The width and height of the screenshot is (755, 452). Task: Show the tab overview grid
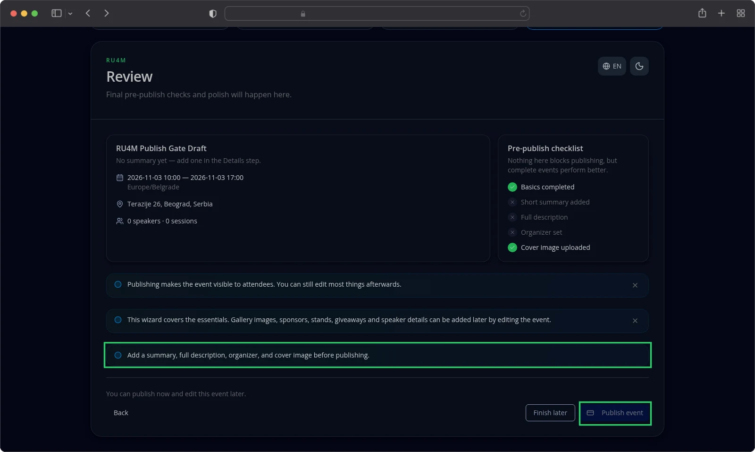741,13
